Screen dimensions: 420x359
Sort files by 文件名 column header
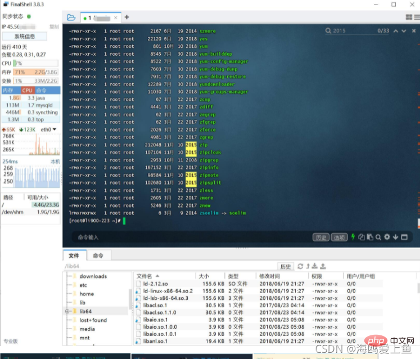165,276
